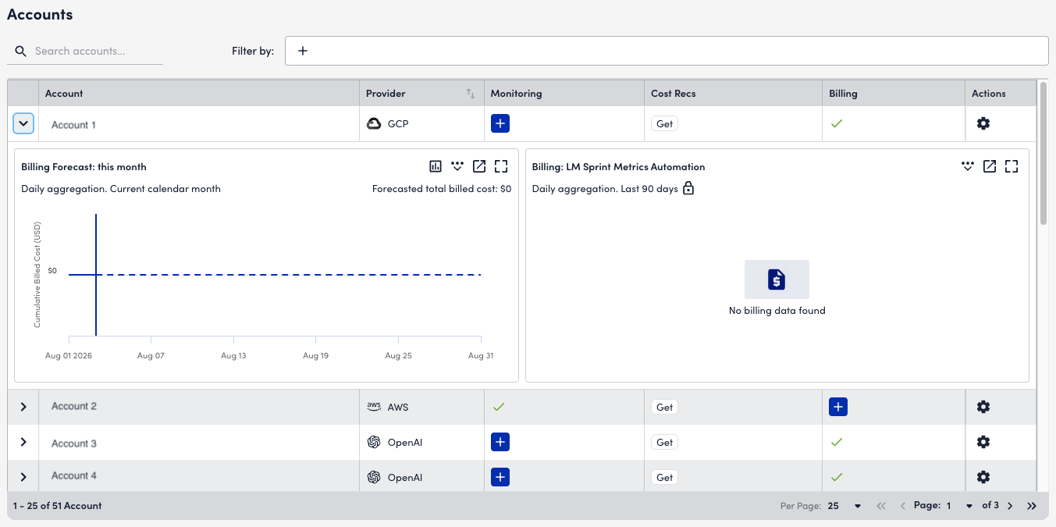Sort by the Provider column arrows
Screen dimensions: 1056x527
coord(471,94)
